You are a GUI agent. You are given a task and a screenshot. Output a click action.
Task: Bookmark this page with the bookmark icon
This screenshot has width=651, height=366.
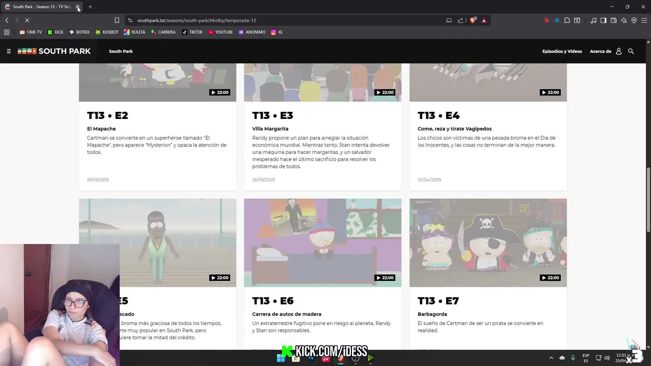point(117,20)
